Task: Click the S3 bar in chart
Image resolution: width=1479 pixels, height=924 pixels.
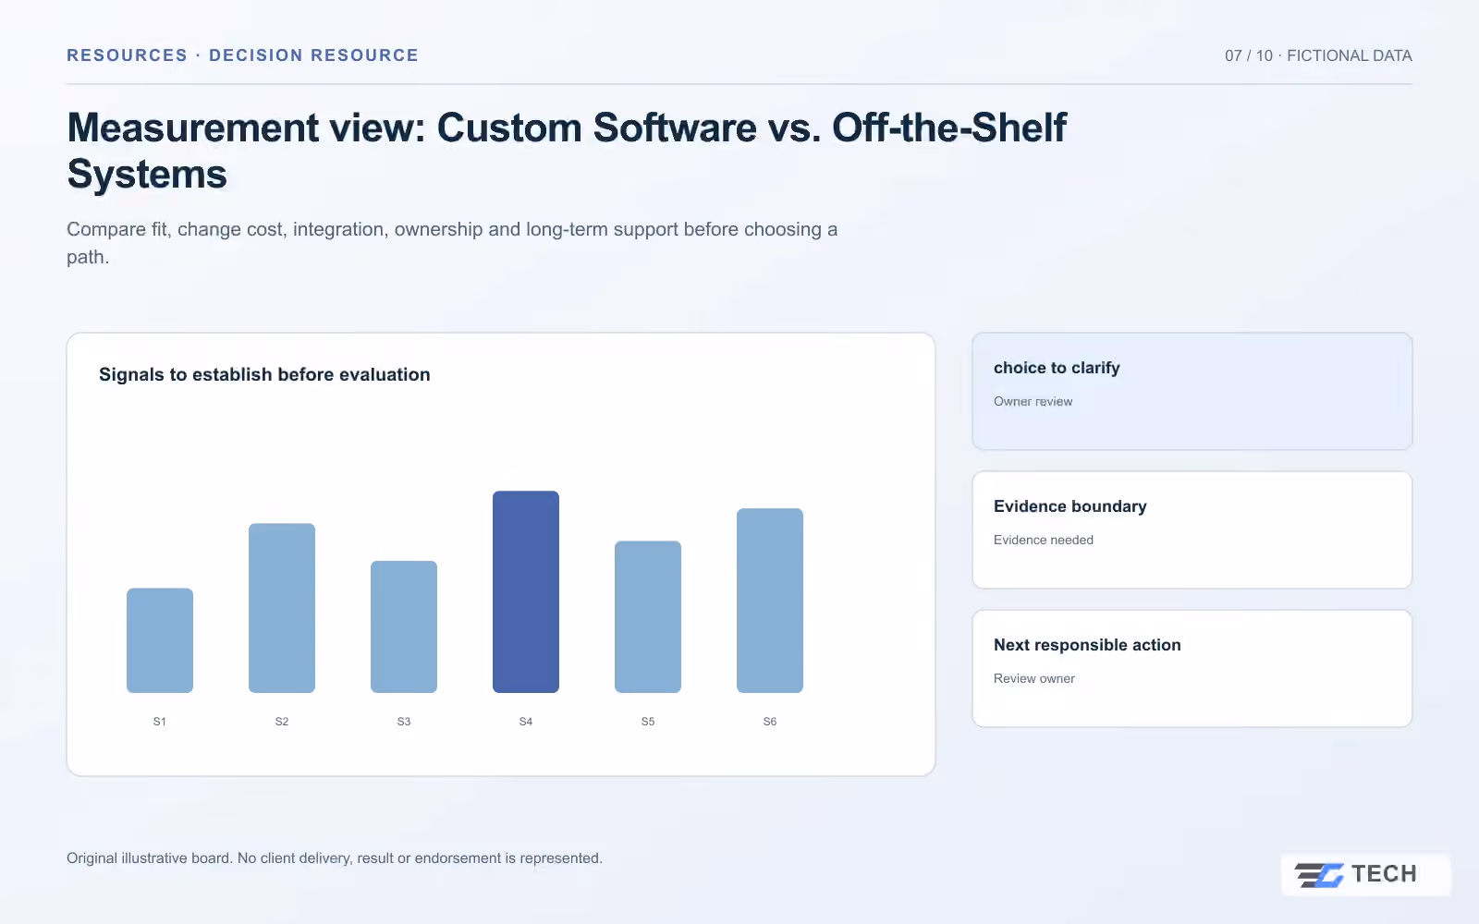Action: 404,626
